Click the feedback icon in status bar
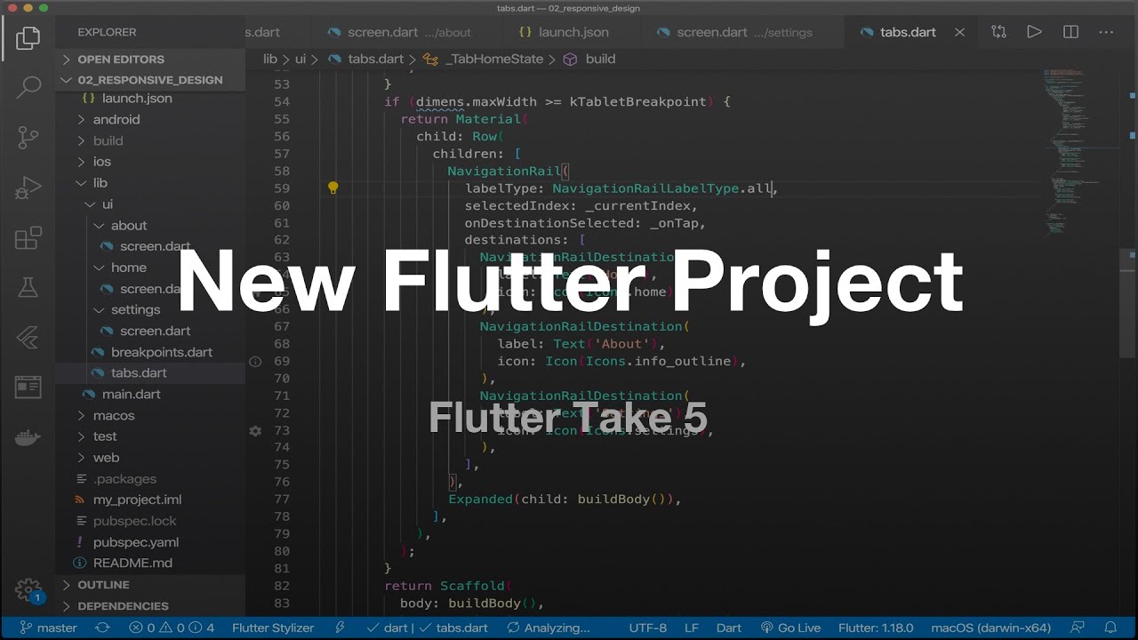1138x640 pixels. pos(1078,628)
